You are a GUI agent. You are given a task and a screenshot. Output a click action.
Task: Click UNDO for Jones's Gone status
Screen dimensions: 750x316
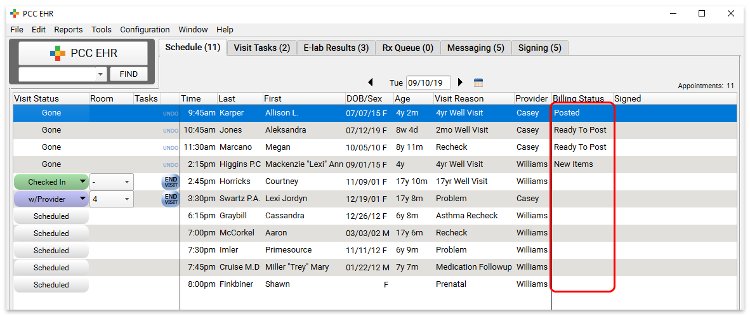(x=170, y=131)
